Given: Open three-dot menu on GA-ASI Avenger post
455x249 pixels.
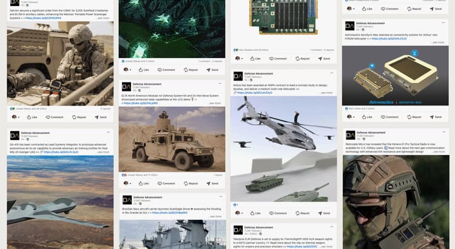Looking at the screenshot, I should [108, 132].
